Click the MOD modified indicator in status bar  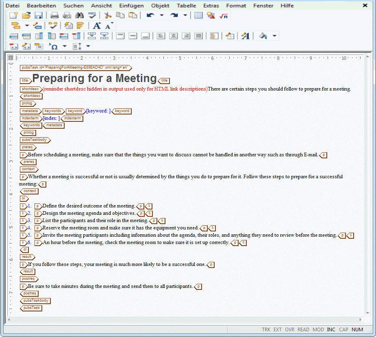pyautogui.click(x=318, y=330)
